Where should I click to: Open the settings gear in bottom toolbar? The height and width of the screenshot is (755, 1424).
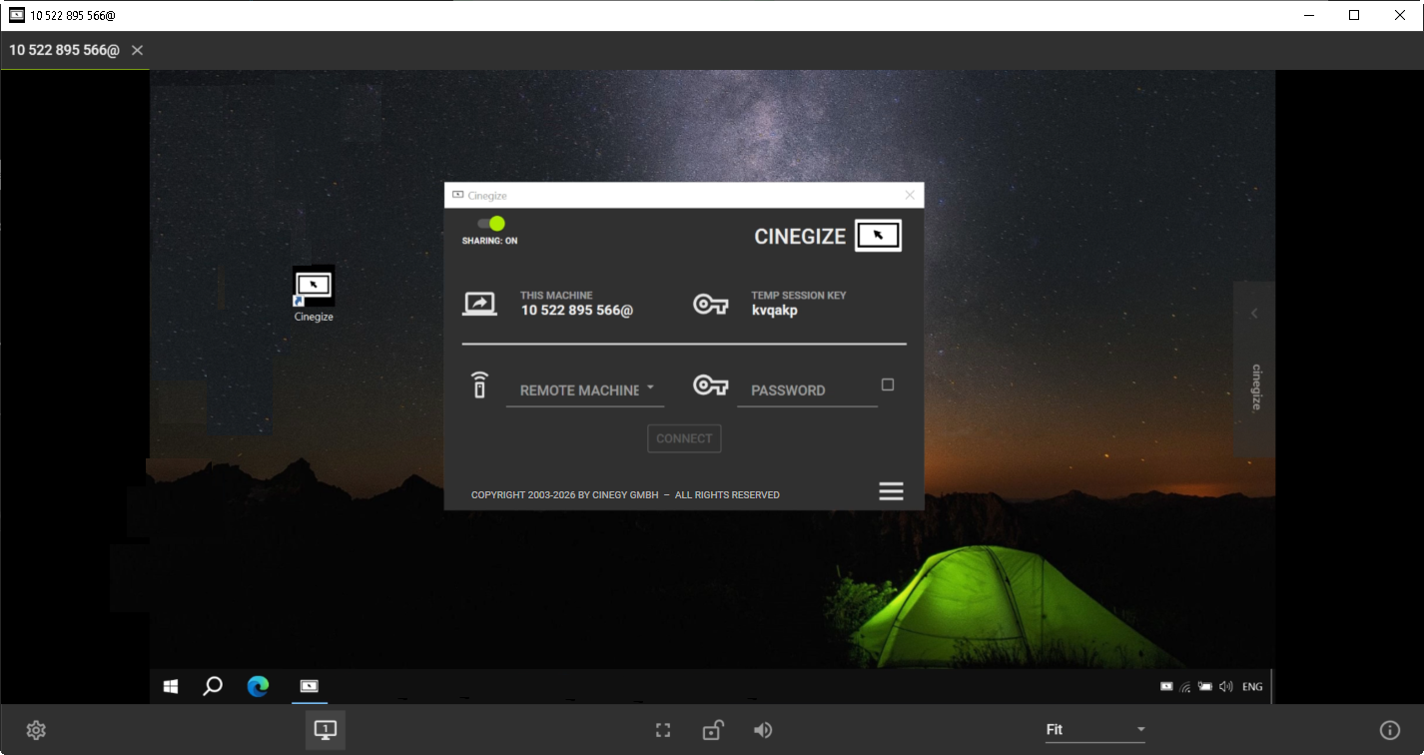pos(36,730)
